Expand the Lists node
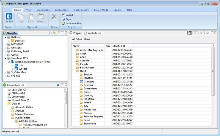Image resolution: width=220 pixels, height=136 pixels. click(x=13, y=65)
